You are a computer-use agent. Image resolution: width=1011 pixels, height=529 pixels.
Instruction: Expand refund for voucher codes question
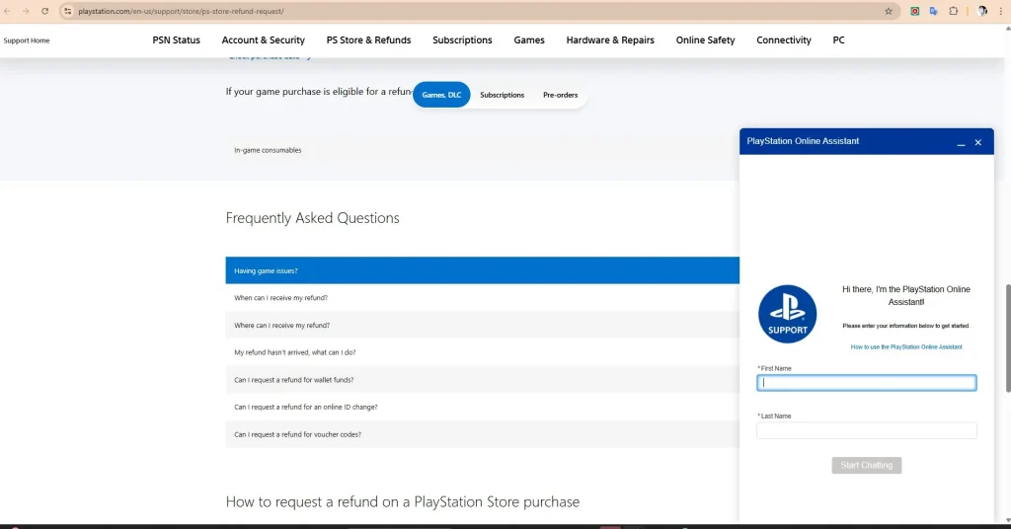click(482, 434)
